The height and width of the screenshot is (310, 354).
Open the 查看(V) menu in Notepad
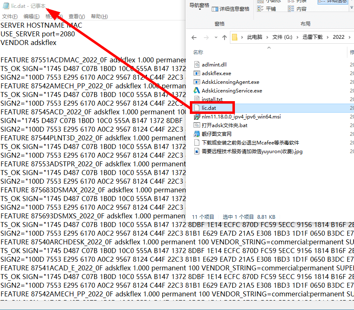[77, 17]
